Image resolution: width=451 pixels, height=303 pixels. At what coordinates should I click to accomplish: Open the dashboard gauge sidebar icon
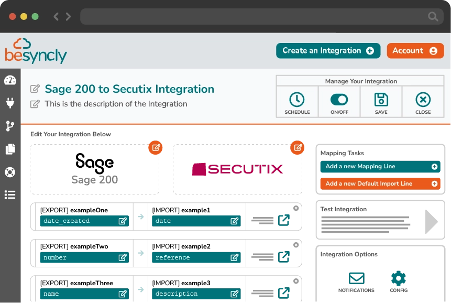tap(10, 80)
